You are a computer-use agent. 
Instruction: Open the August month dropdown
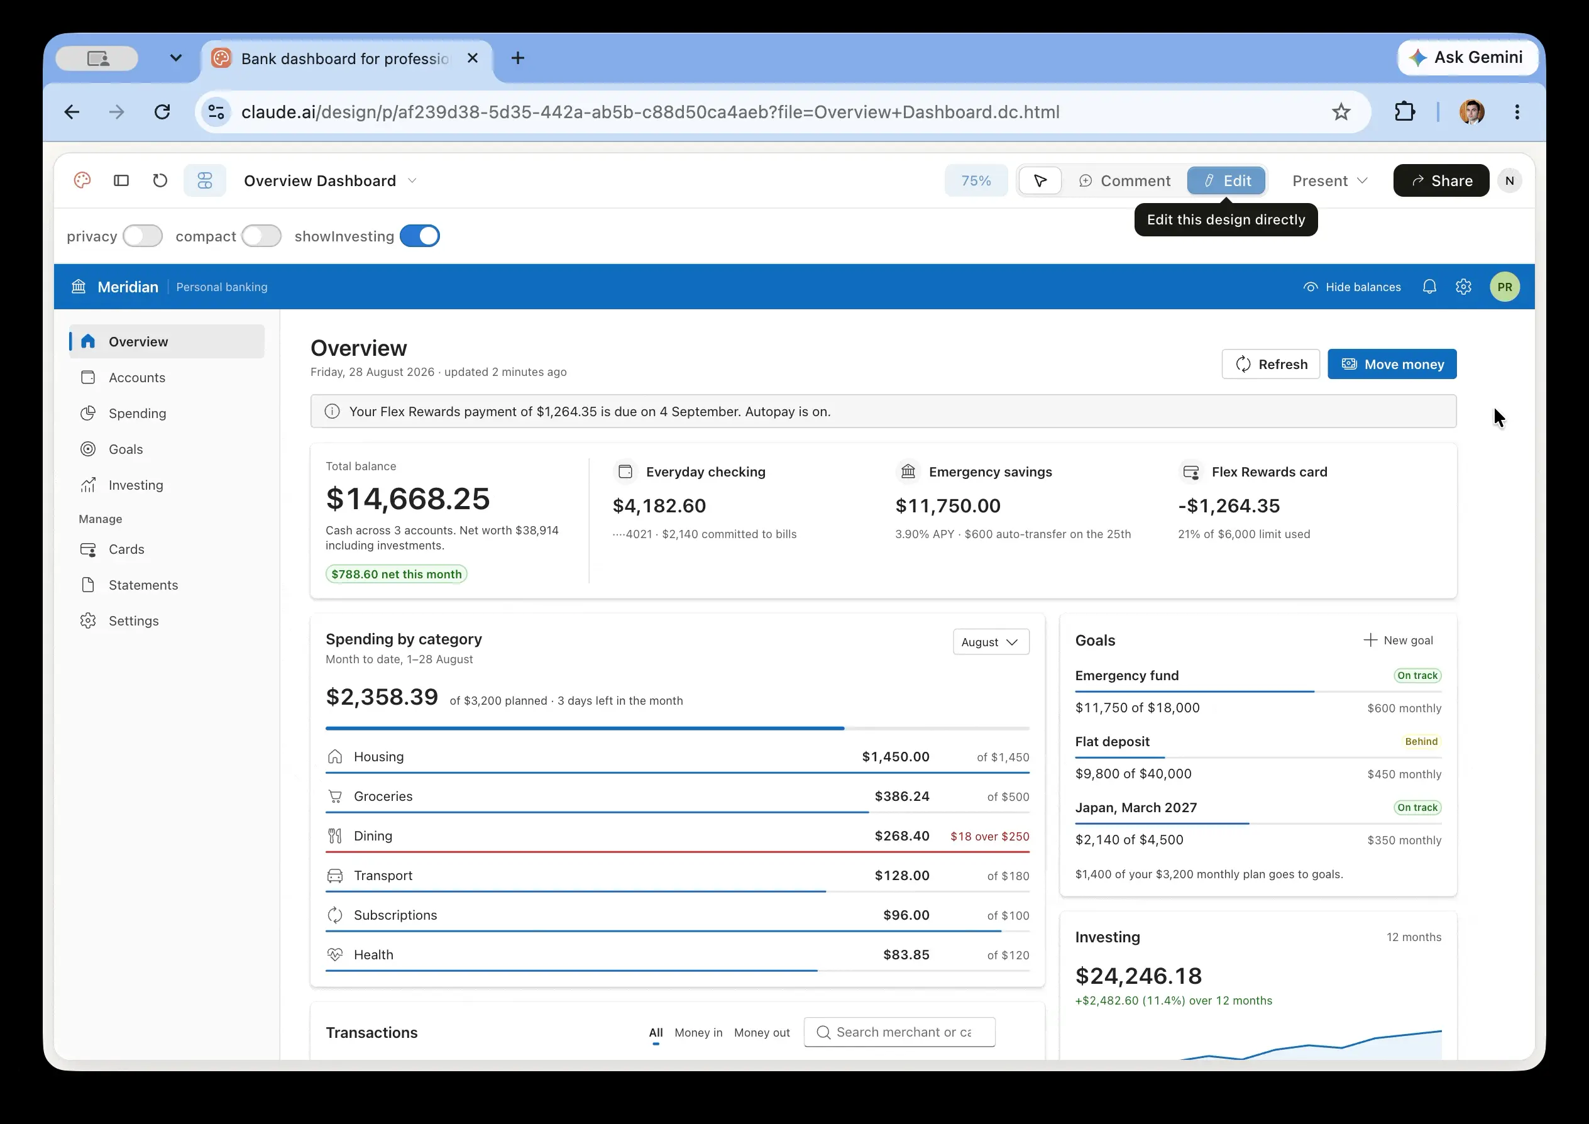coord(991,642)
